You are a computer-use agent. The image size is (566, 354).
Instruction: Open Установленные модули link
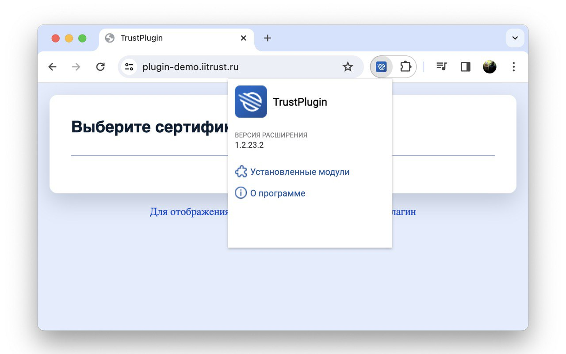[300, 171]
